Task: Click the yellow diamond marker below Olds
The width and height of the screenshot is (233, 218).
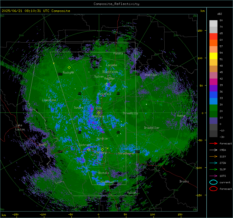Action: pos(99,113)
